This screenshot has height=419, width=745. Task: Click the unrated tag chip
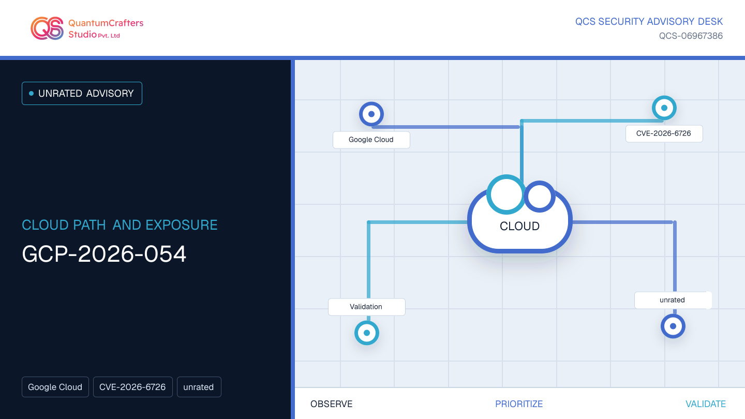point(199,387)
